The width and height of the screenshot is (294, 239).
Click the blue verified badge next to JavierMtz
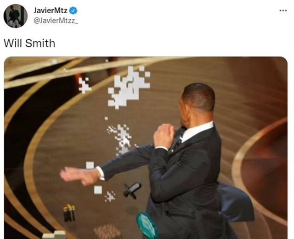[x=73, y=11]
